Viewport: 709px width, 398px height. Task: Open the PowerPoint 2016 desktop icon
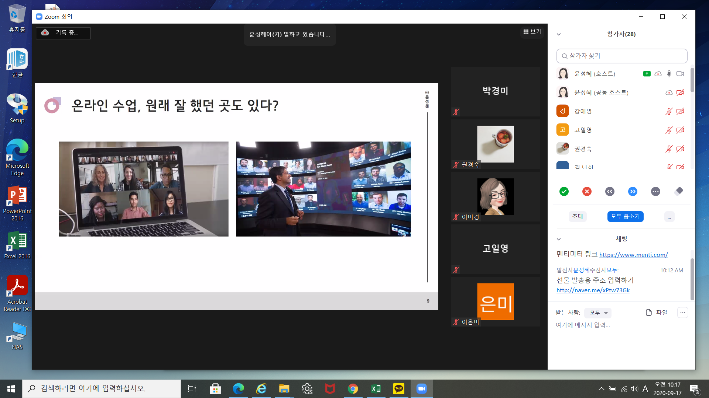pyautogui.click(x=17, y=203)
